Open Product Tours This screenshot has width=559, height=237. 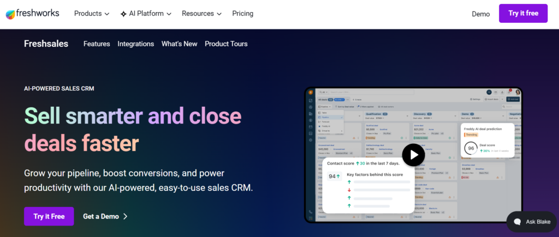pos(226,44)
